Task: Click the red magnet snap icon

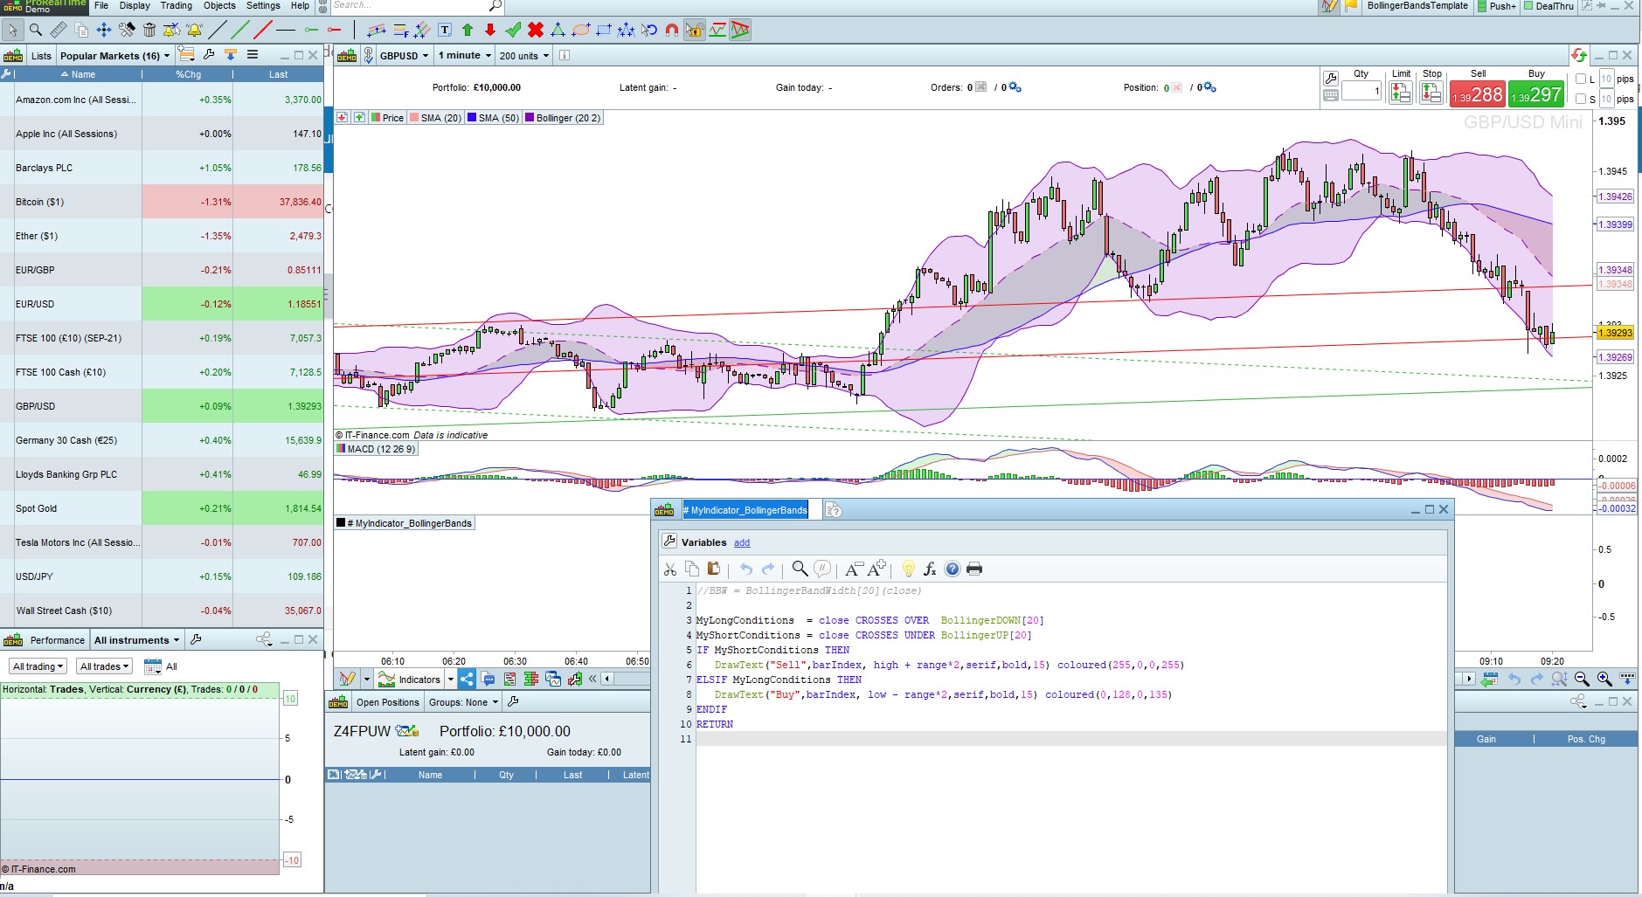Action: click(x=671, y=31)
